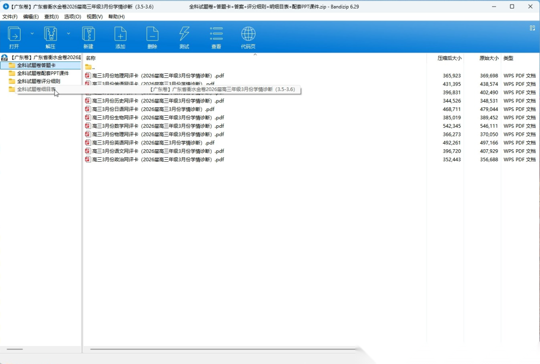
Task: Open the 文件(F) menu
Action: [x=10, y=16]
